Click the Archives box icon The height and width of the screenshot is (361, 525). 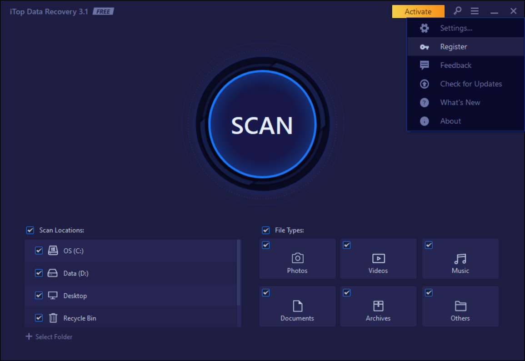pyautogui.click(x=378, y=306)
